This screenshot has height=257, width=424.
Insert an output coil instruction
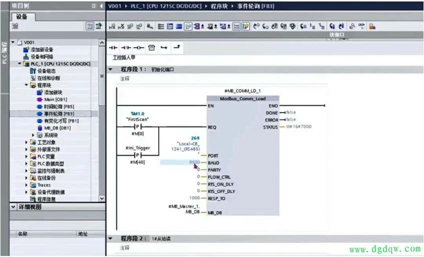click(138, 47)
